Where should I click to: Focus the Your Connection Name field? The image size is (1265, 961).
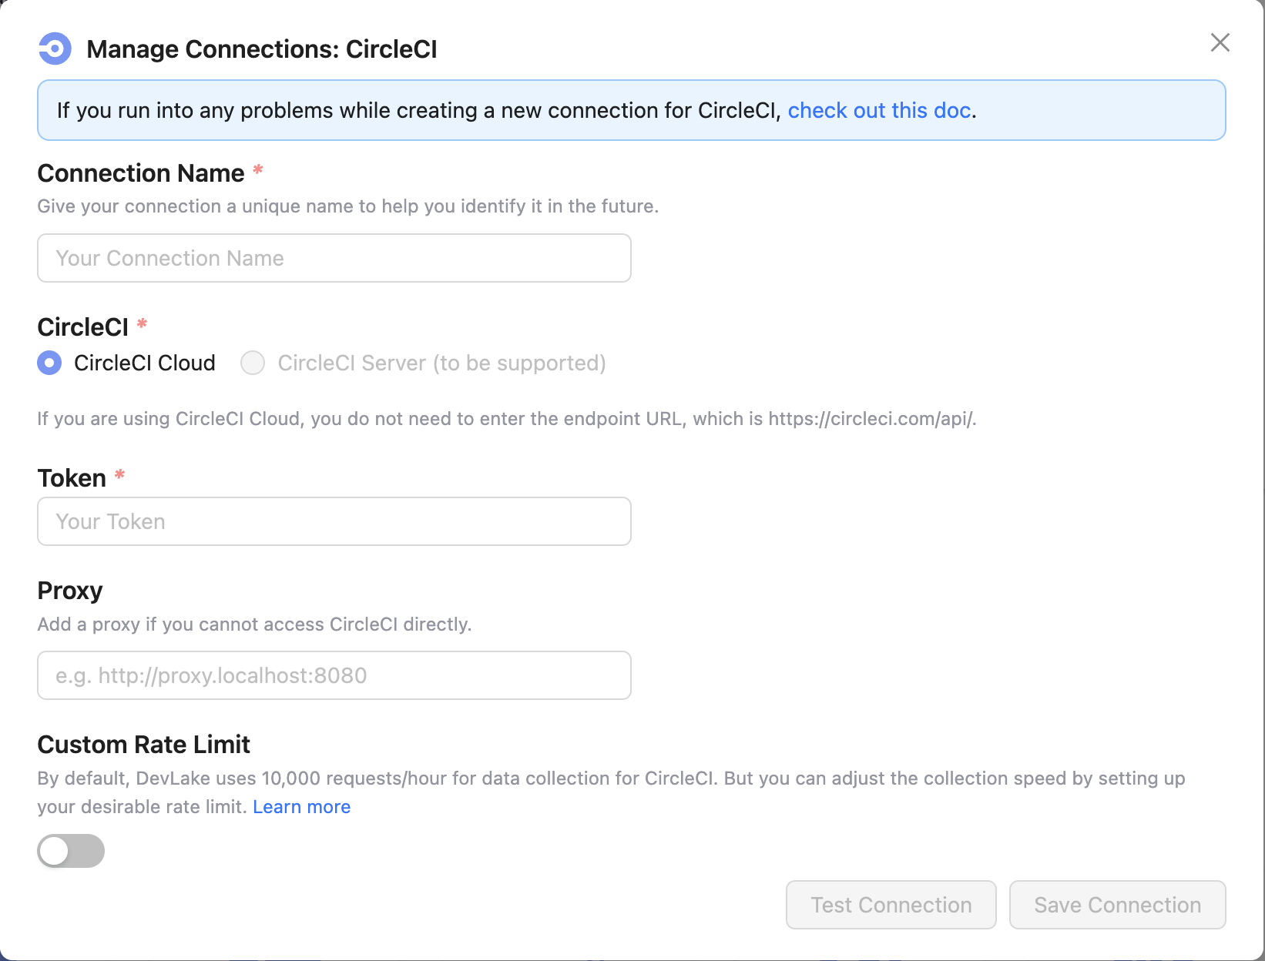334,258
